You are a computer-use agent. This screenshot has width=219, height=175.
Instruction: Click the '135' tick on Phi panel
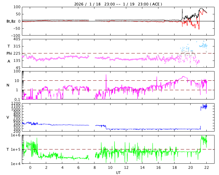tap(17, 61)
